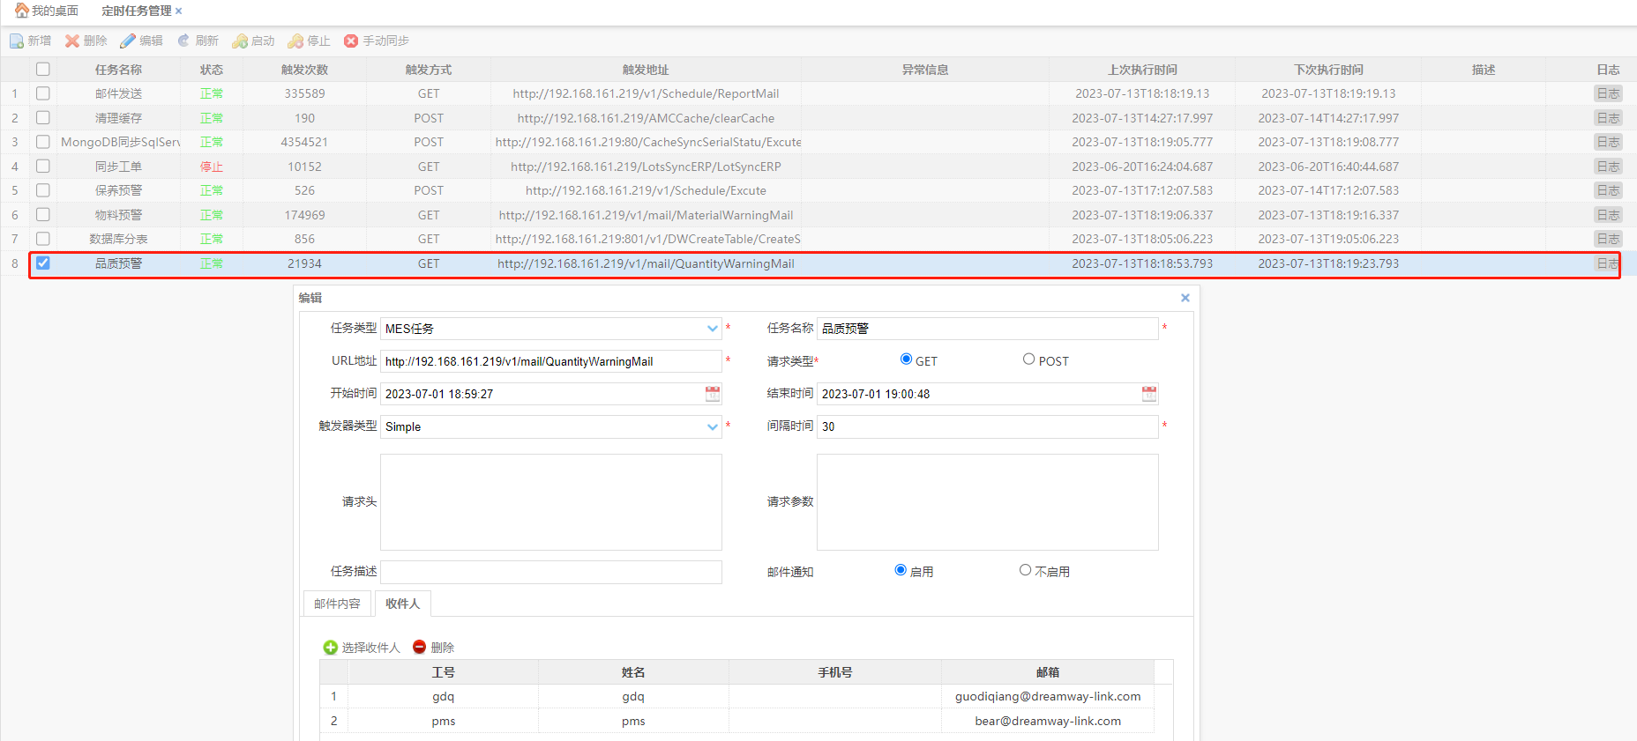Click the 刷新 refresh toolbar icon

(183, 41)
